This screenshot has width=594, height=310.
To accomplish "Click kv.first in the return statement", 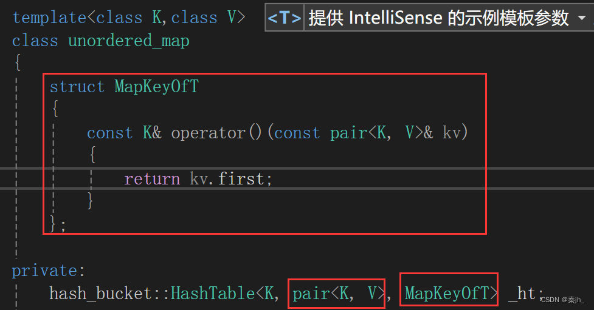I will click(x=227, y=179).
